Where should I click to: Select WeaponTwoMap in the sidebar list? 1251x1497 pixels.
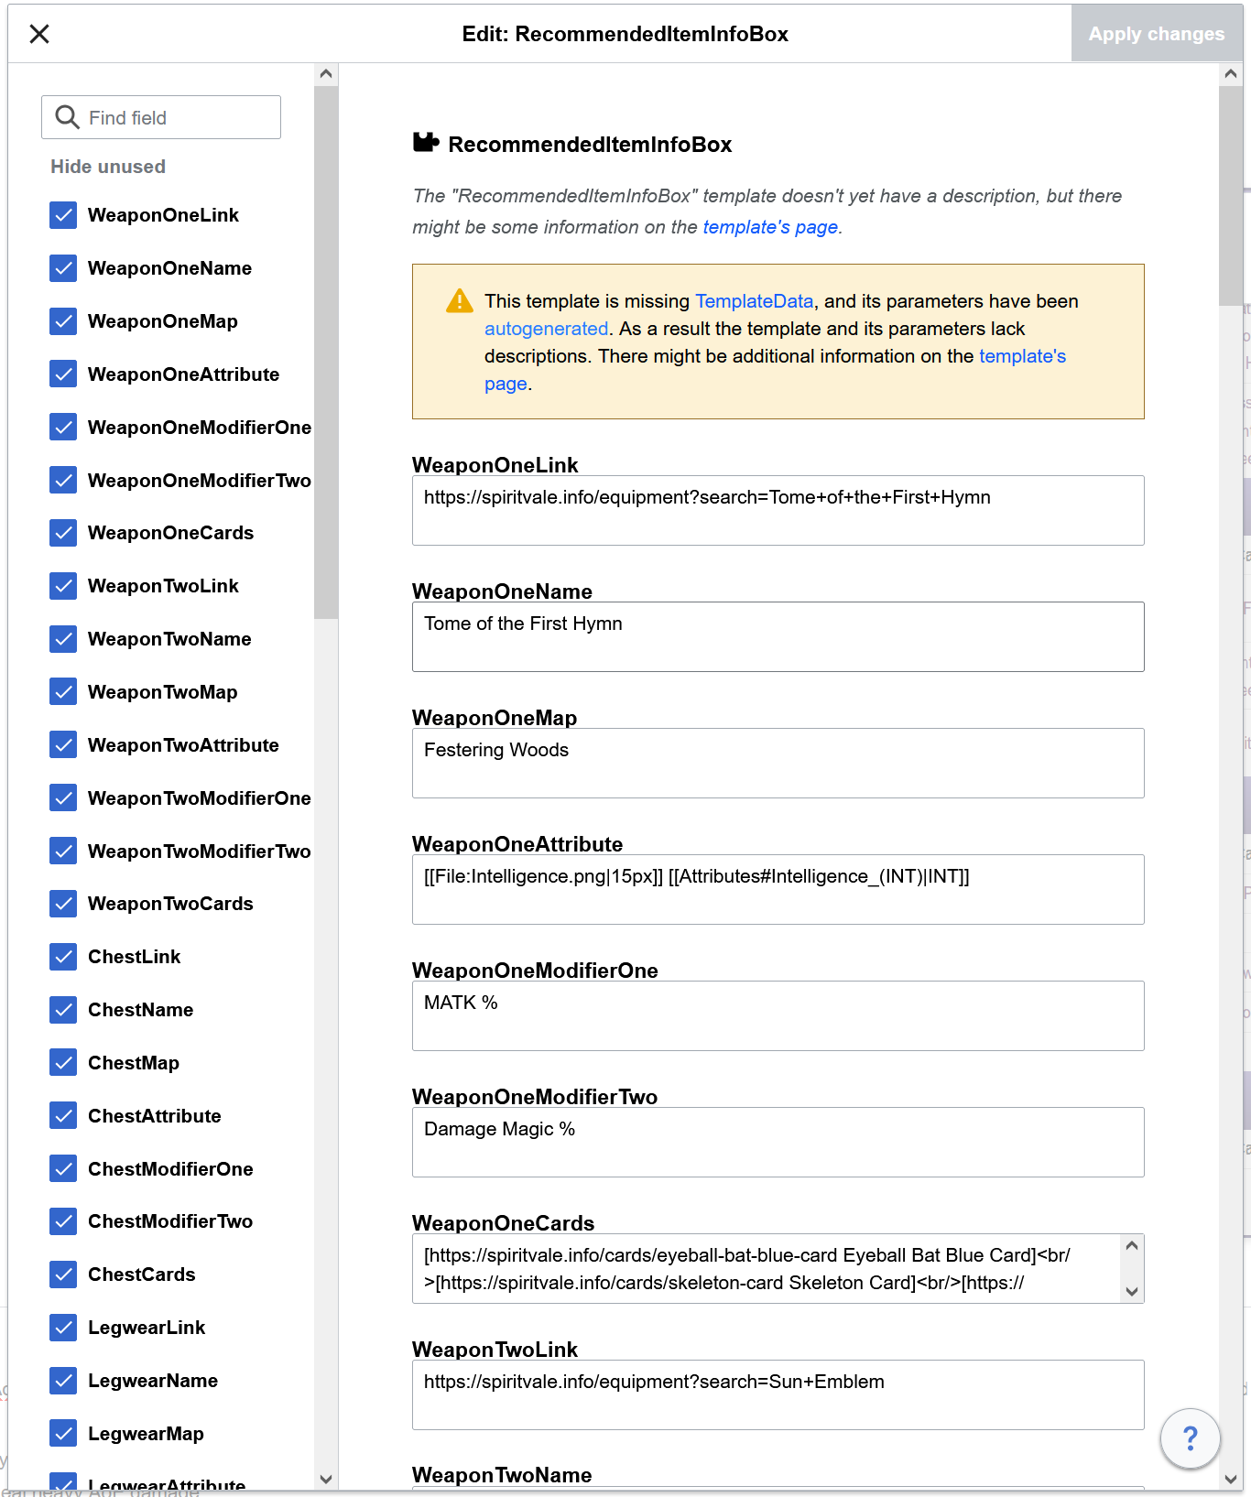click(x=162, y=692)
